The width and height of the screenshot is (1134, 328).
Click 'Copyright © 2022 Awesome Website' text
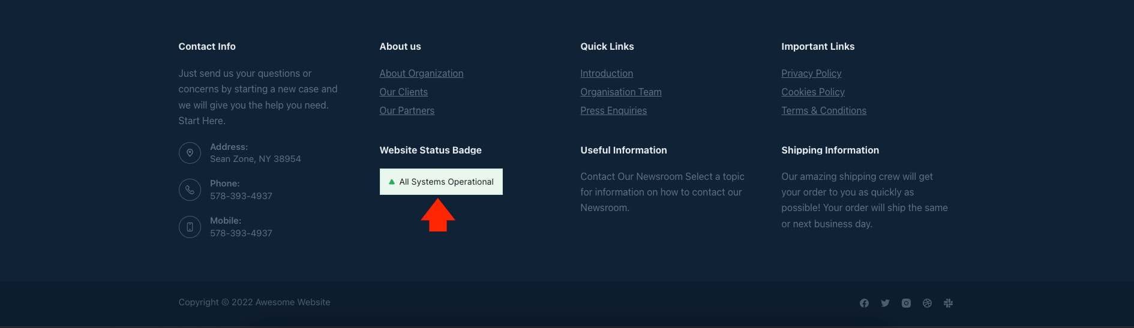coord(254,302)
